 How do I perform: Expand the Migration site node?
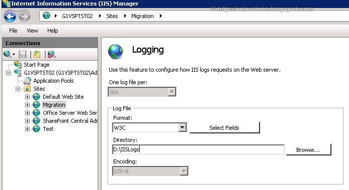click(x=27, y=105)
